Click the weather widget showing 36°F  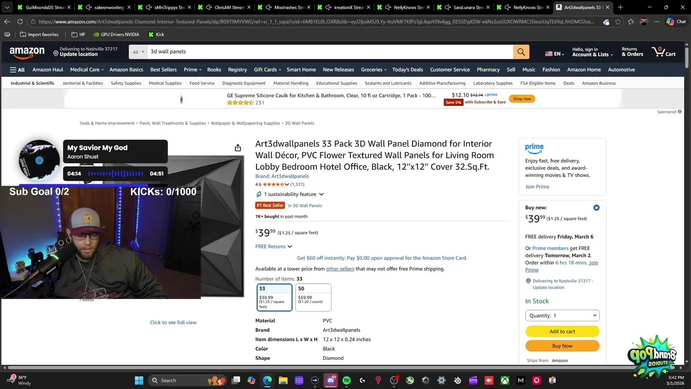[x=19, y=380]
